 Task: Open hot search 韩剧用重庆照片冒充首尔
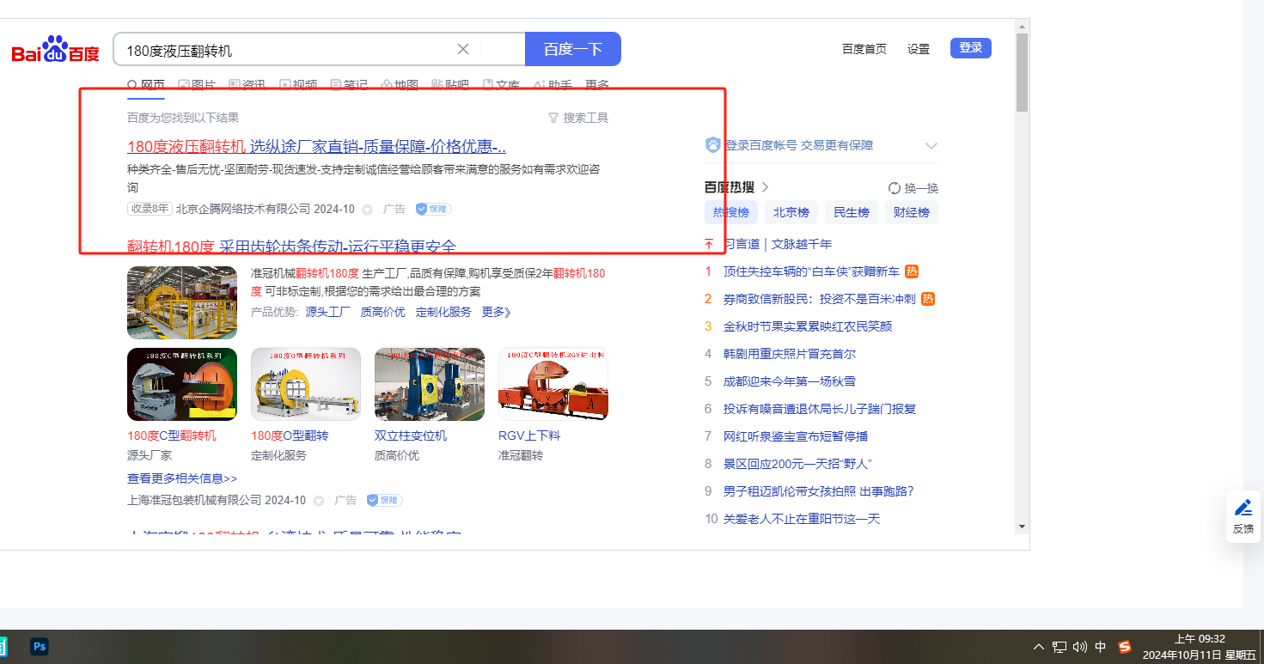click(x=790, y=354)
